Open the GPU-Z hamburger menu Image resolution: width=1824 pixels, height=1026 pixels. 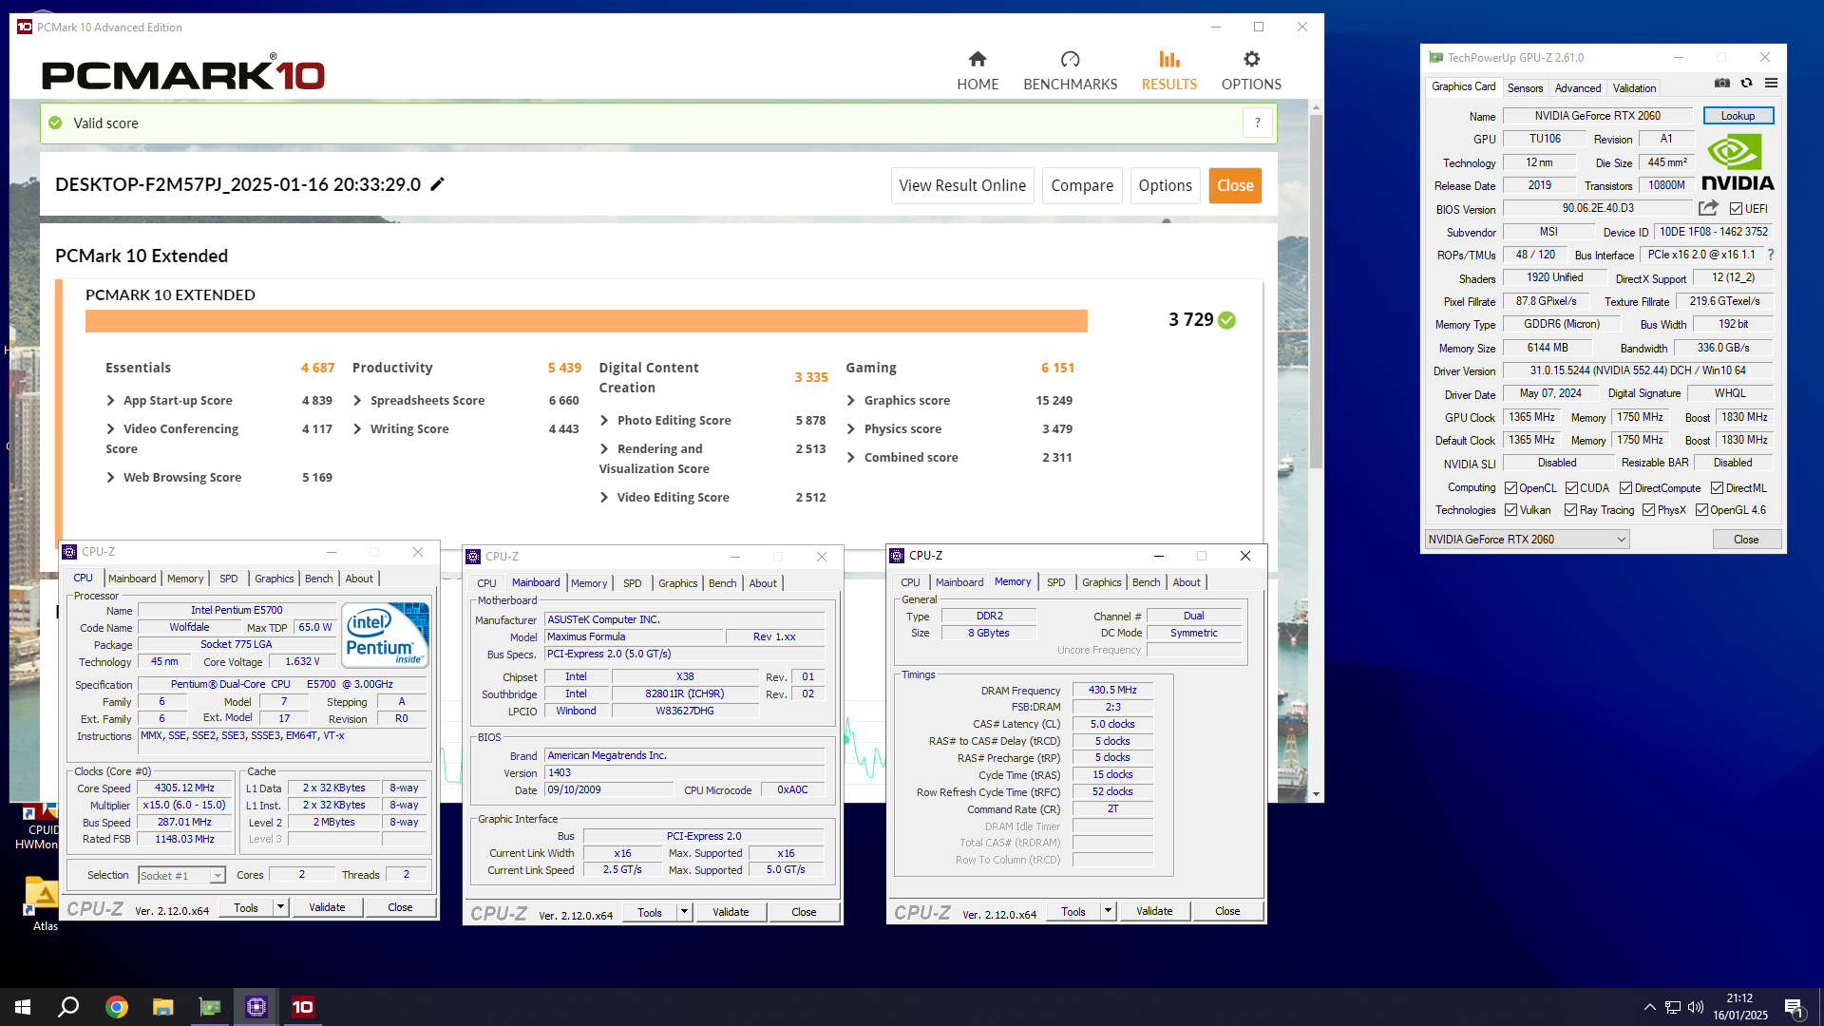coord(1771,84)
